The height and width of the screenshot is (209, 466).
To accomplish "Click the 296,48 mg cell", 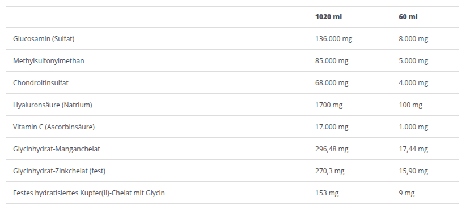I will coord(332,149).
